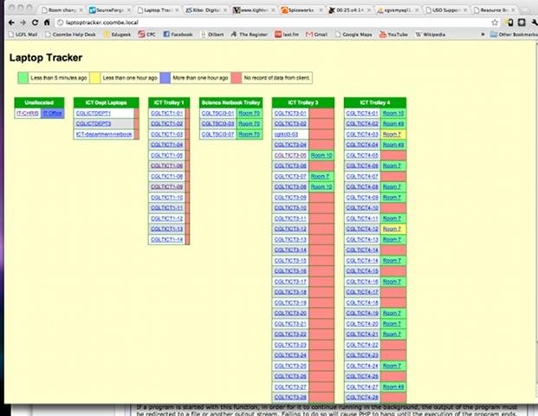Viewport: 538px width, 416px height.
Task: Click Room 7 beside COLTICT3-07
Action: click(x=320, y=177)
